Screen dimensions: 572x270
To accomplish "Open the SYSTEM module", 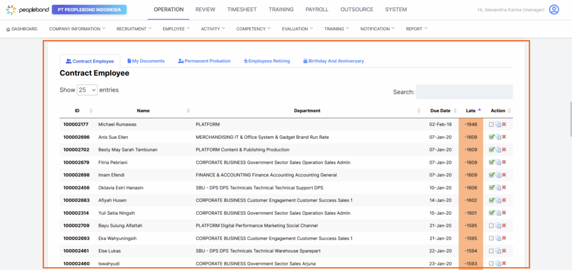I will coord(396,9).
